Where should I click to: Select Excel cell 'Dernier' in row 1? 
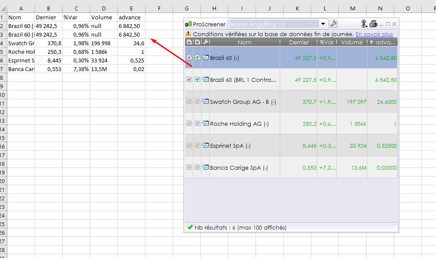[x=48, y=17]
